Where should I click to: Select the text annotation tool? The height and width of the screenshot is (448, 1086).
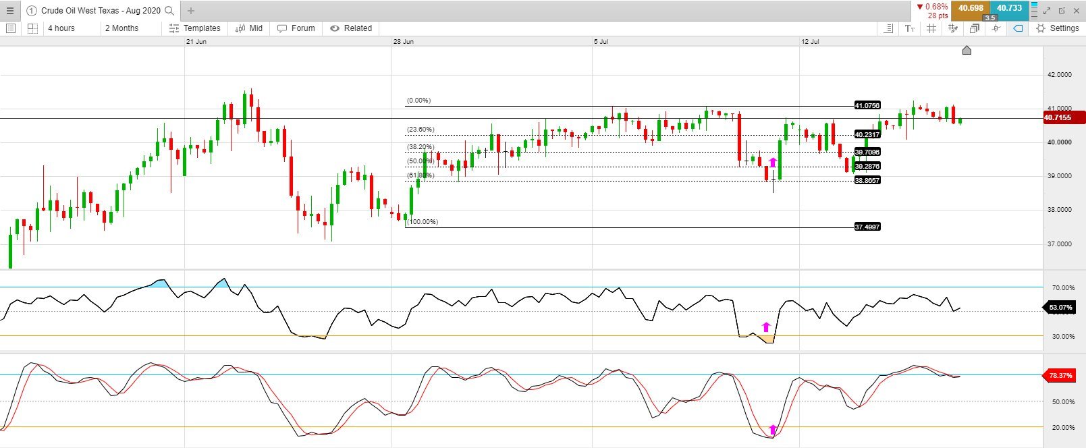coord(910,28)
